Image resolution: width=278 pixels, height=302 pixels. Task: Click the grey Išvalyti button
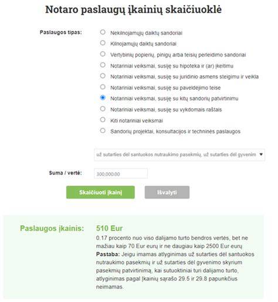pyautogui.click(x=167, y=192)
